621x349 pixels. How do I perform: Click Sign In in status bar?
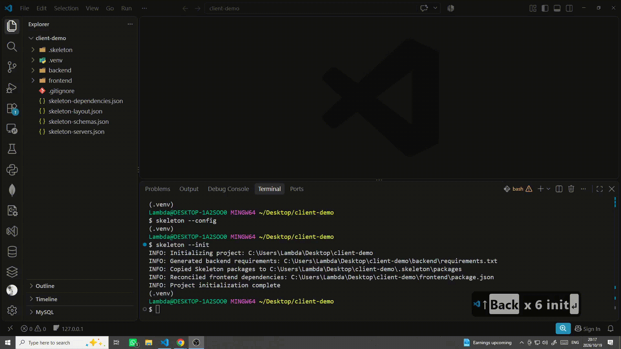pyautogui.click(x=587, y=329)
